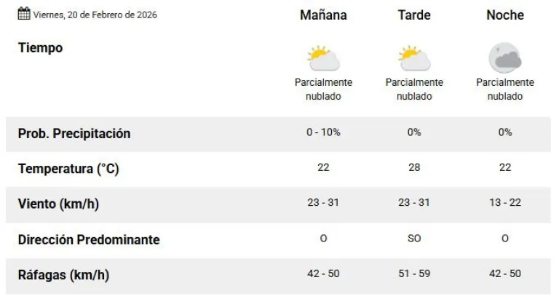Click the 28 degree afternoon temperature

[414, 168]
